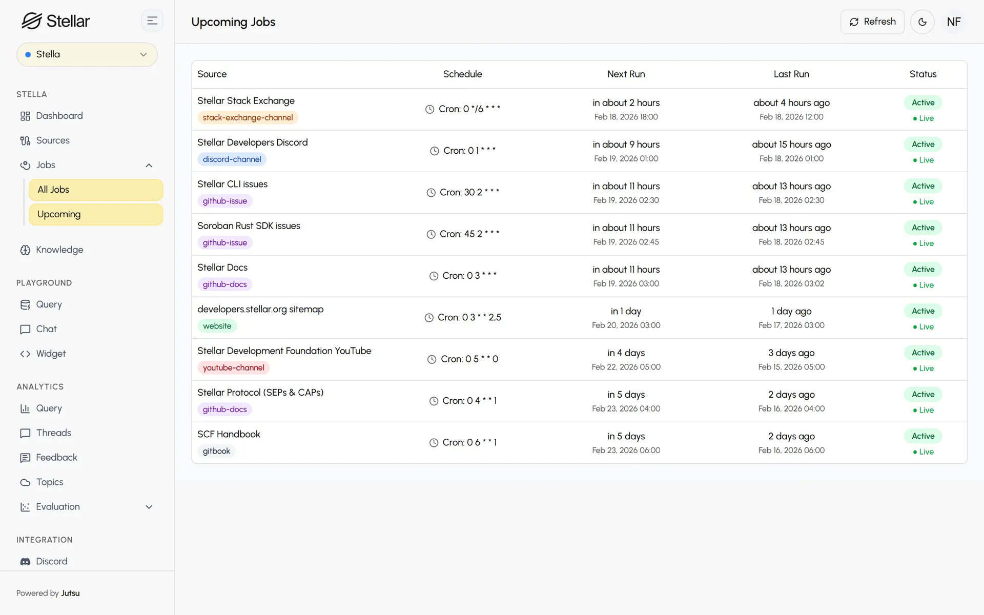Open Analytics Query page
This screenshot has height=615, width=984.
(49, 408)
